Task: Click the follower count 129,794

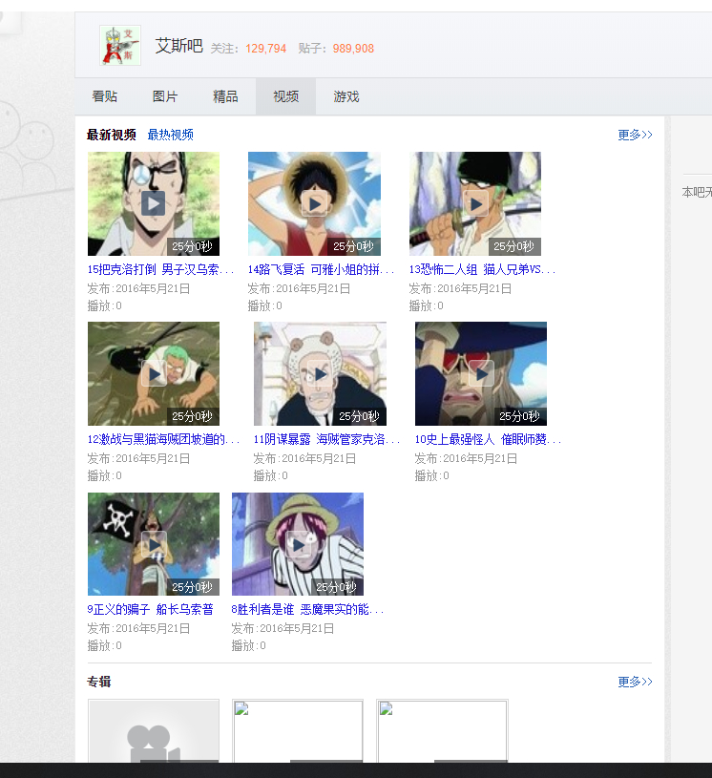Action: pyautogui.click(x=266, y=49)
